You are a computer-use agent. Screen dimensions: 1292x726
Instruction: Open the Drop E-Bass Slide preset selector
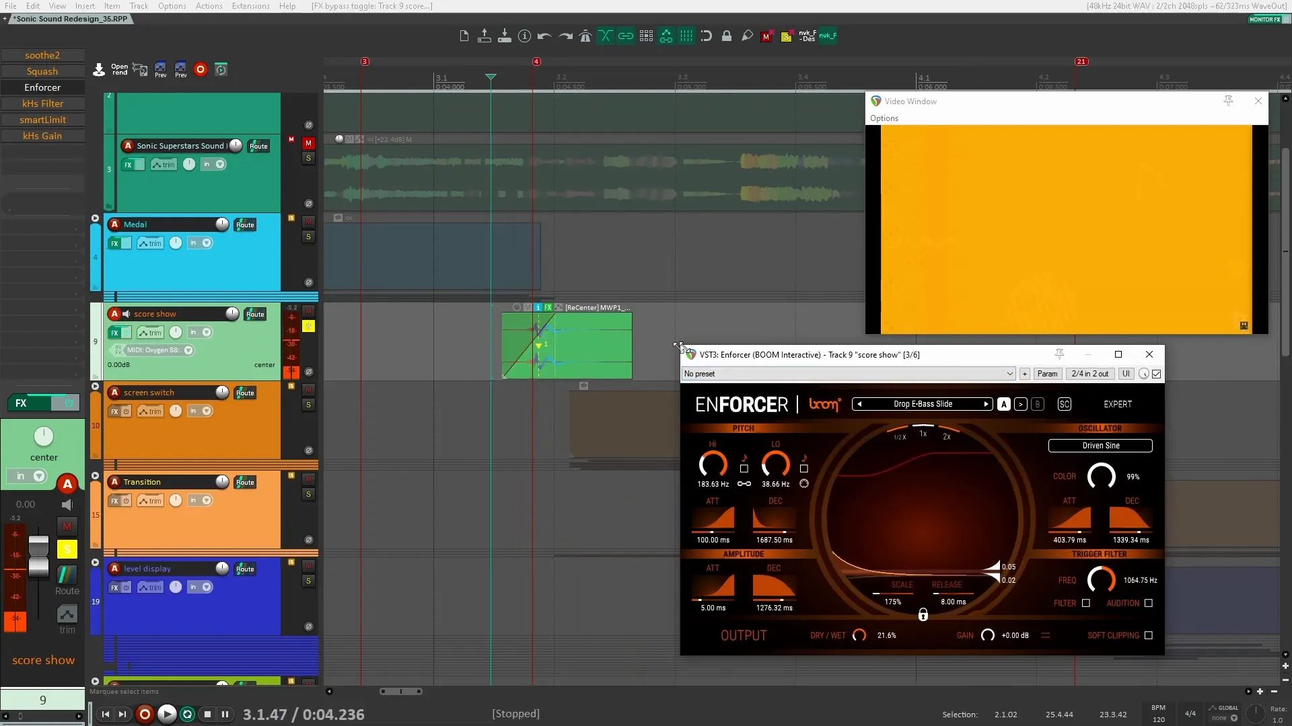923,404
